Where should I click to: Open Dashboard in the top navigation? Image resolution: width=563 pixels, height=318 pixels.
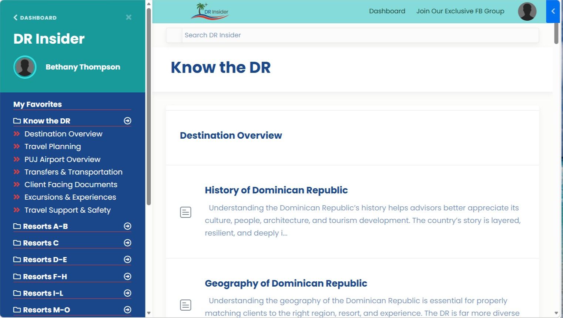(387, 11)
